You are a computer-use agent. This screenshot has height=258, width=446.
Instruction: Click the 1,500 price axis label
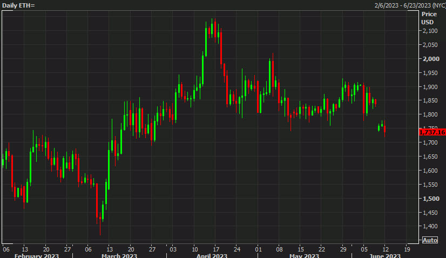pos(430,199)
